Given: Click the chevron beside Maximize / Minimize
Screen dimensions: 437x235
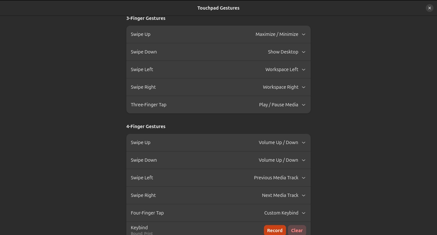Looking at the screenshot, I should 304,34.
